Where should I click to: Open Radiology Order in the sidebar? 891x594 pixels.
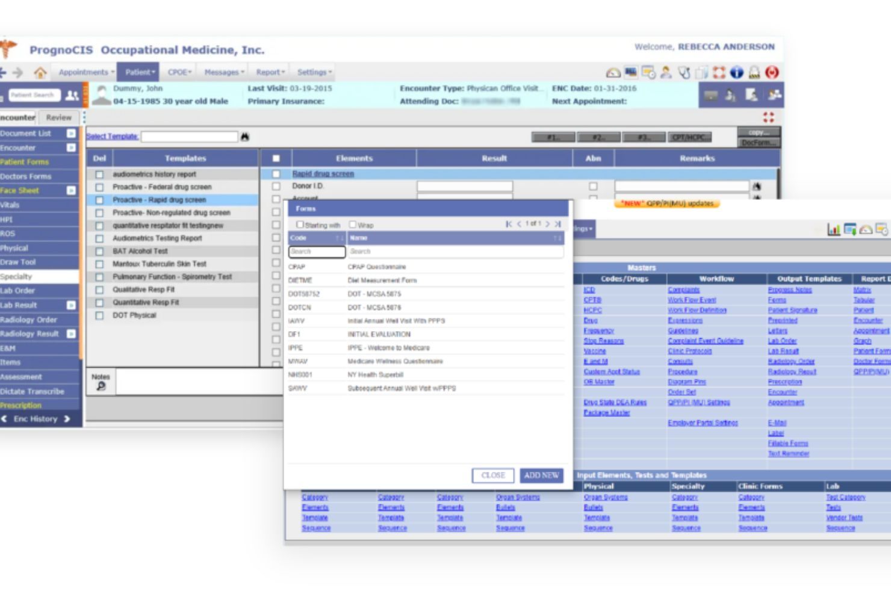tap(39, 320)
